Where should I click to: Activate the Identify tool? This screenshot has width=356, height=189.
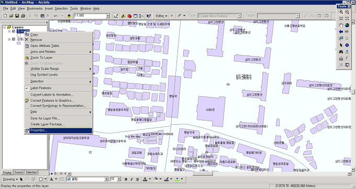347,45
